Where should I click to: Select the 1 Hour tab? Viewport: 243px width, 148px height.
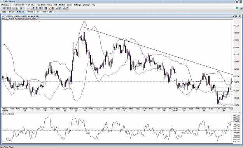pos(21,12)
